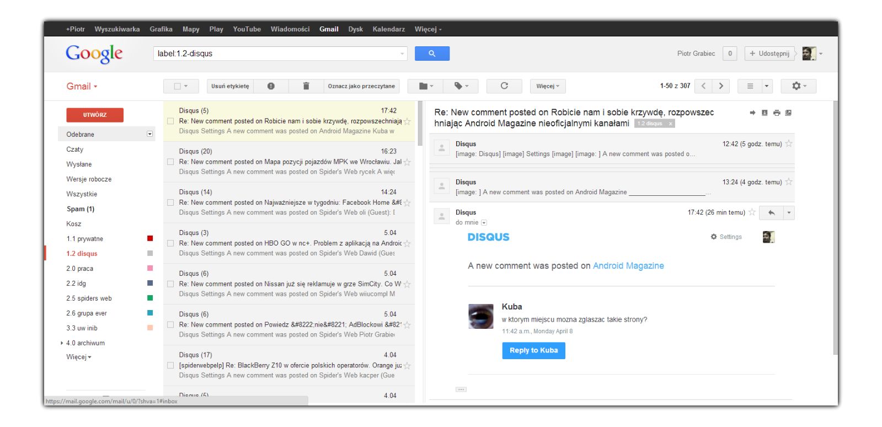Click the reply arrow on the 17:42 message

(772, 212)
